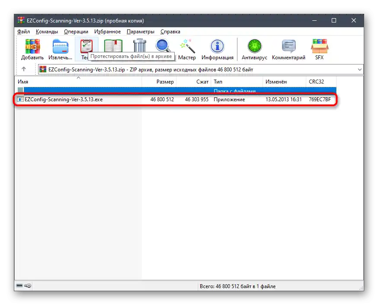Click the drive icon in status bar
Image resolution: width=378 pixels, height=305 pixels.
tap(19, 286)
